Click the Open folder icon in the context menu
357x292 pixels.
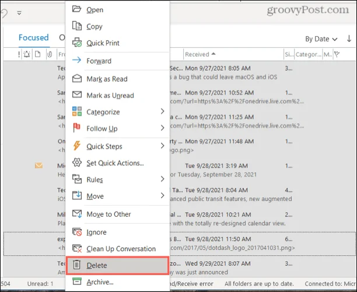[77, 9]
